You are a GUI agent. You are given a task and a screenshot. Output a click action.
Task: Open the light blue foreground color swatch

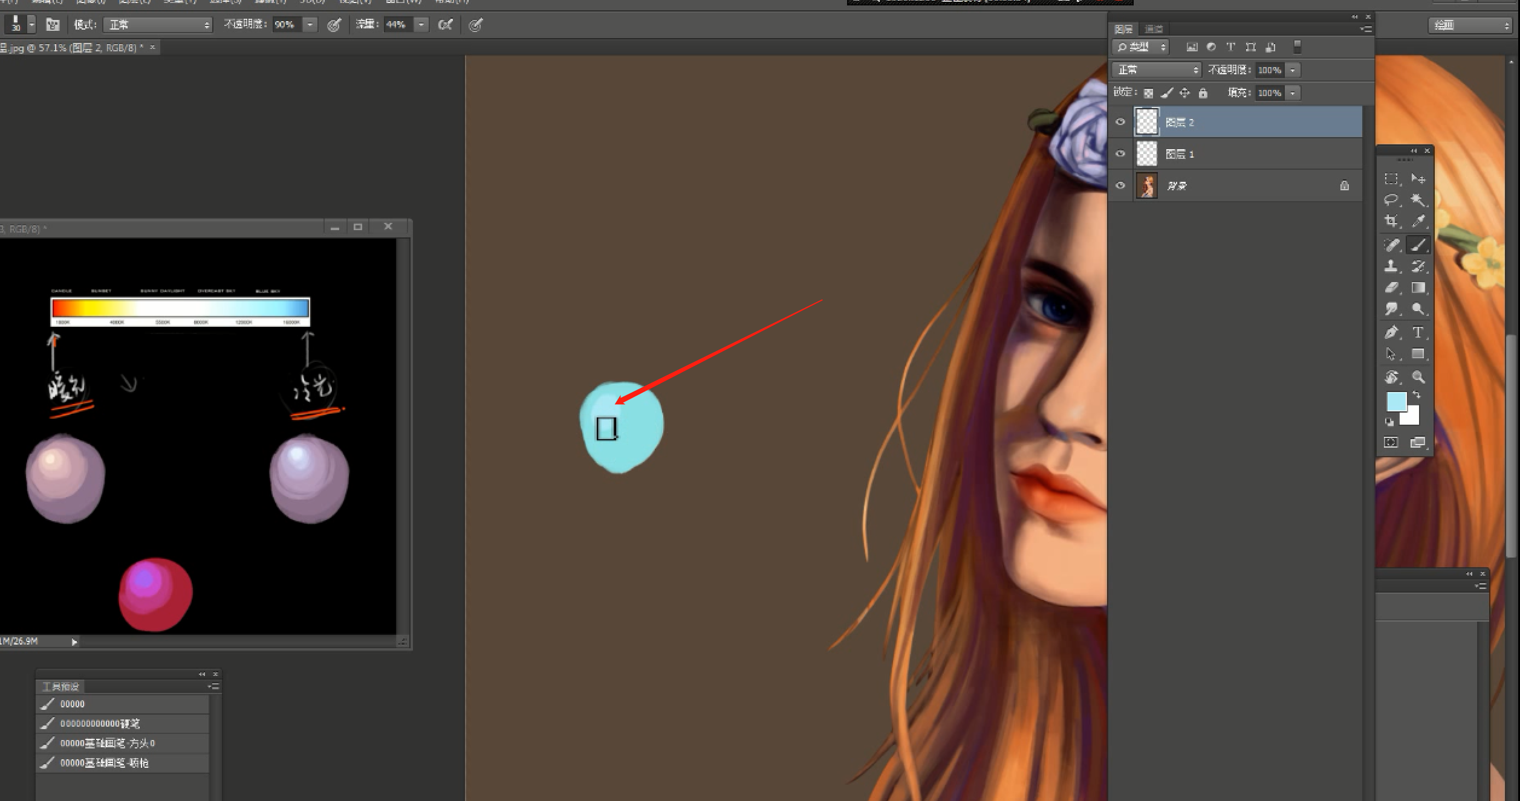(x=1396, y=402)
